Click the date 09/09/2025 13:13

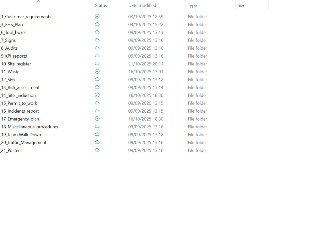[x=146, y=32]
